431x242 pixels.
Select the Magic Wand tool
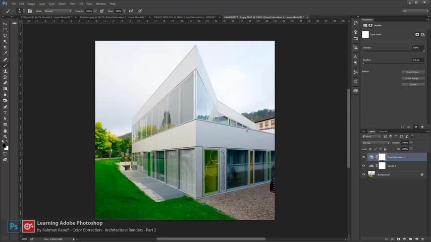tap(5, 41)
